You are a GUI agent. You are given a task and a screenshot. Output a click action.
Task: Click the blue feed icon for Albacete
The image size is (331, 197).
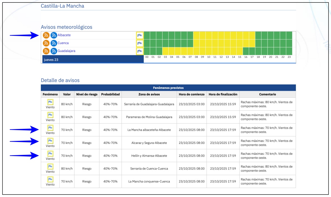(54, 35)
